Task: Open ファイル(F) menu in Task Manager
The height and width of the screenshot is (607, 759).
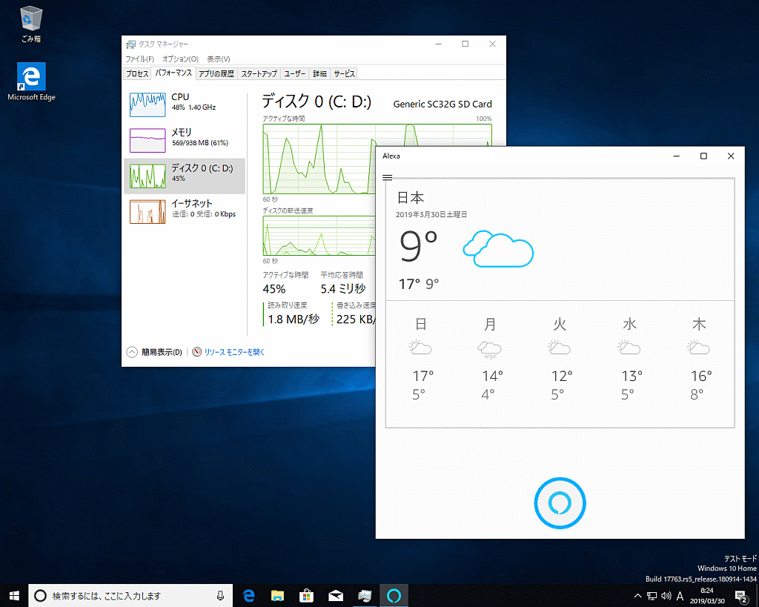Action: [x=139, y=59]
